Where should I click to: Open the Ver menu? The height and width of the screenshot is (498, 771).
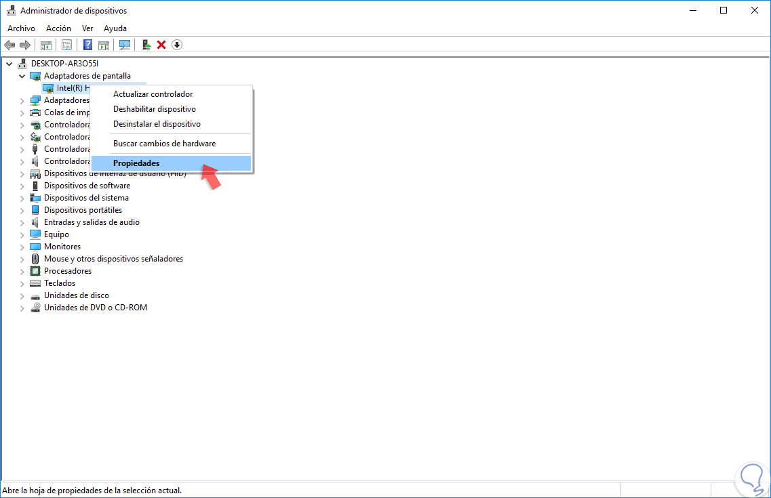pyautogui.click(x=87, y=28)
